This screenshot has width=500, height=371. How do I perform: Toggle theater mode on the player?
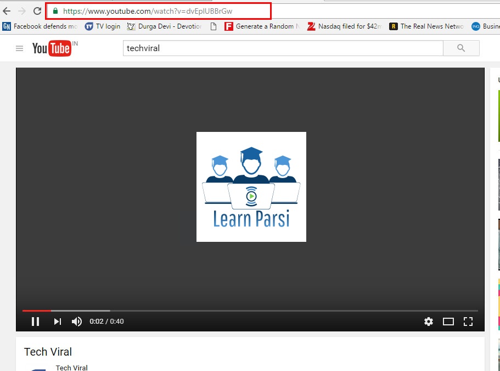pyautogui.click(x=448, y=321)
